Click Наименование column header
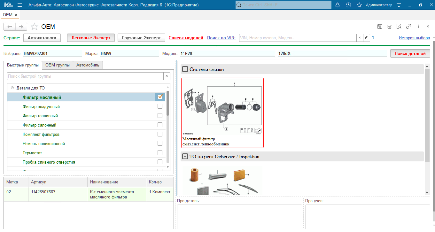 (x=117, y=182)
